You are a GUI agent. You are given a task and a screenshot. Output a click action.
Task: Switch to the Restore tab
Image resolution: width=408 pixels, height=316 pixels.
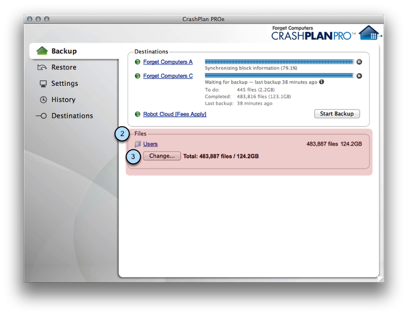64,67
